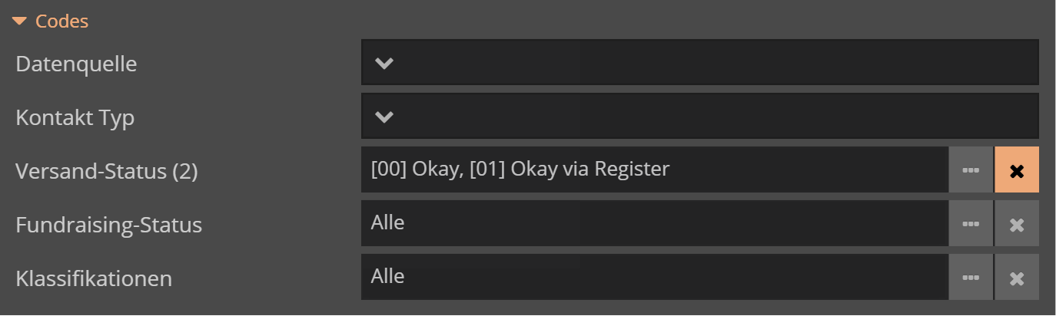Image resolution: width=1056 pixels, height=316 pixels.
Task: Click the Kontakt Typ label
Action: (75, 118)
